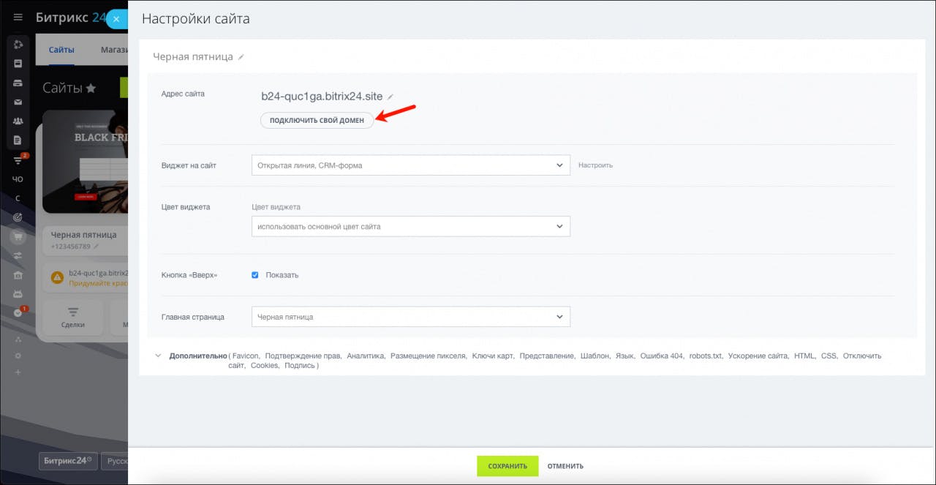The width and height of the screenshot is (936, 485).
Task: Expand the sidebar chevron with red badge
Action: (x=18, y=313)
